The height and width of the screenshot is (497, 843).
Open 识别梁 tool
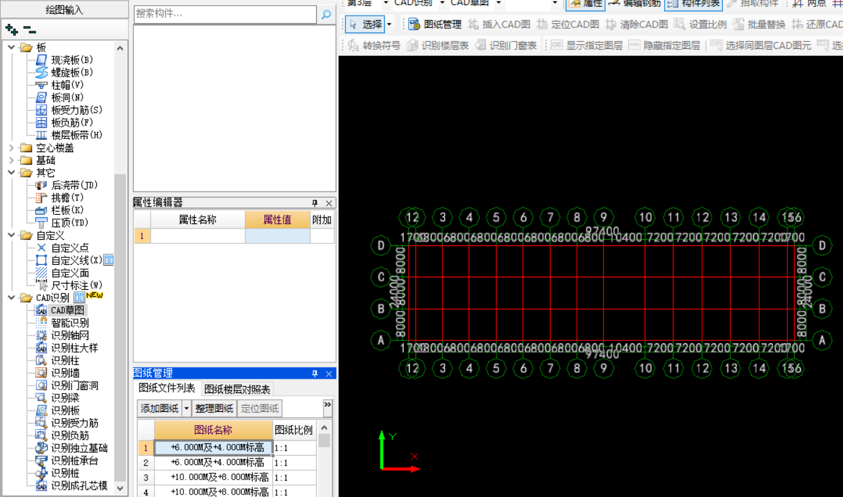point(65,398)
